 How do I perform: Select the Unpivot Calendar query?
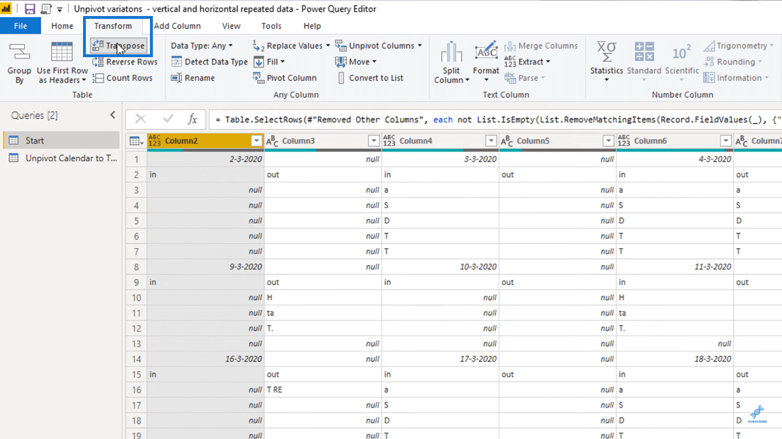(x=60, y=158)
